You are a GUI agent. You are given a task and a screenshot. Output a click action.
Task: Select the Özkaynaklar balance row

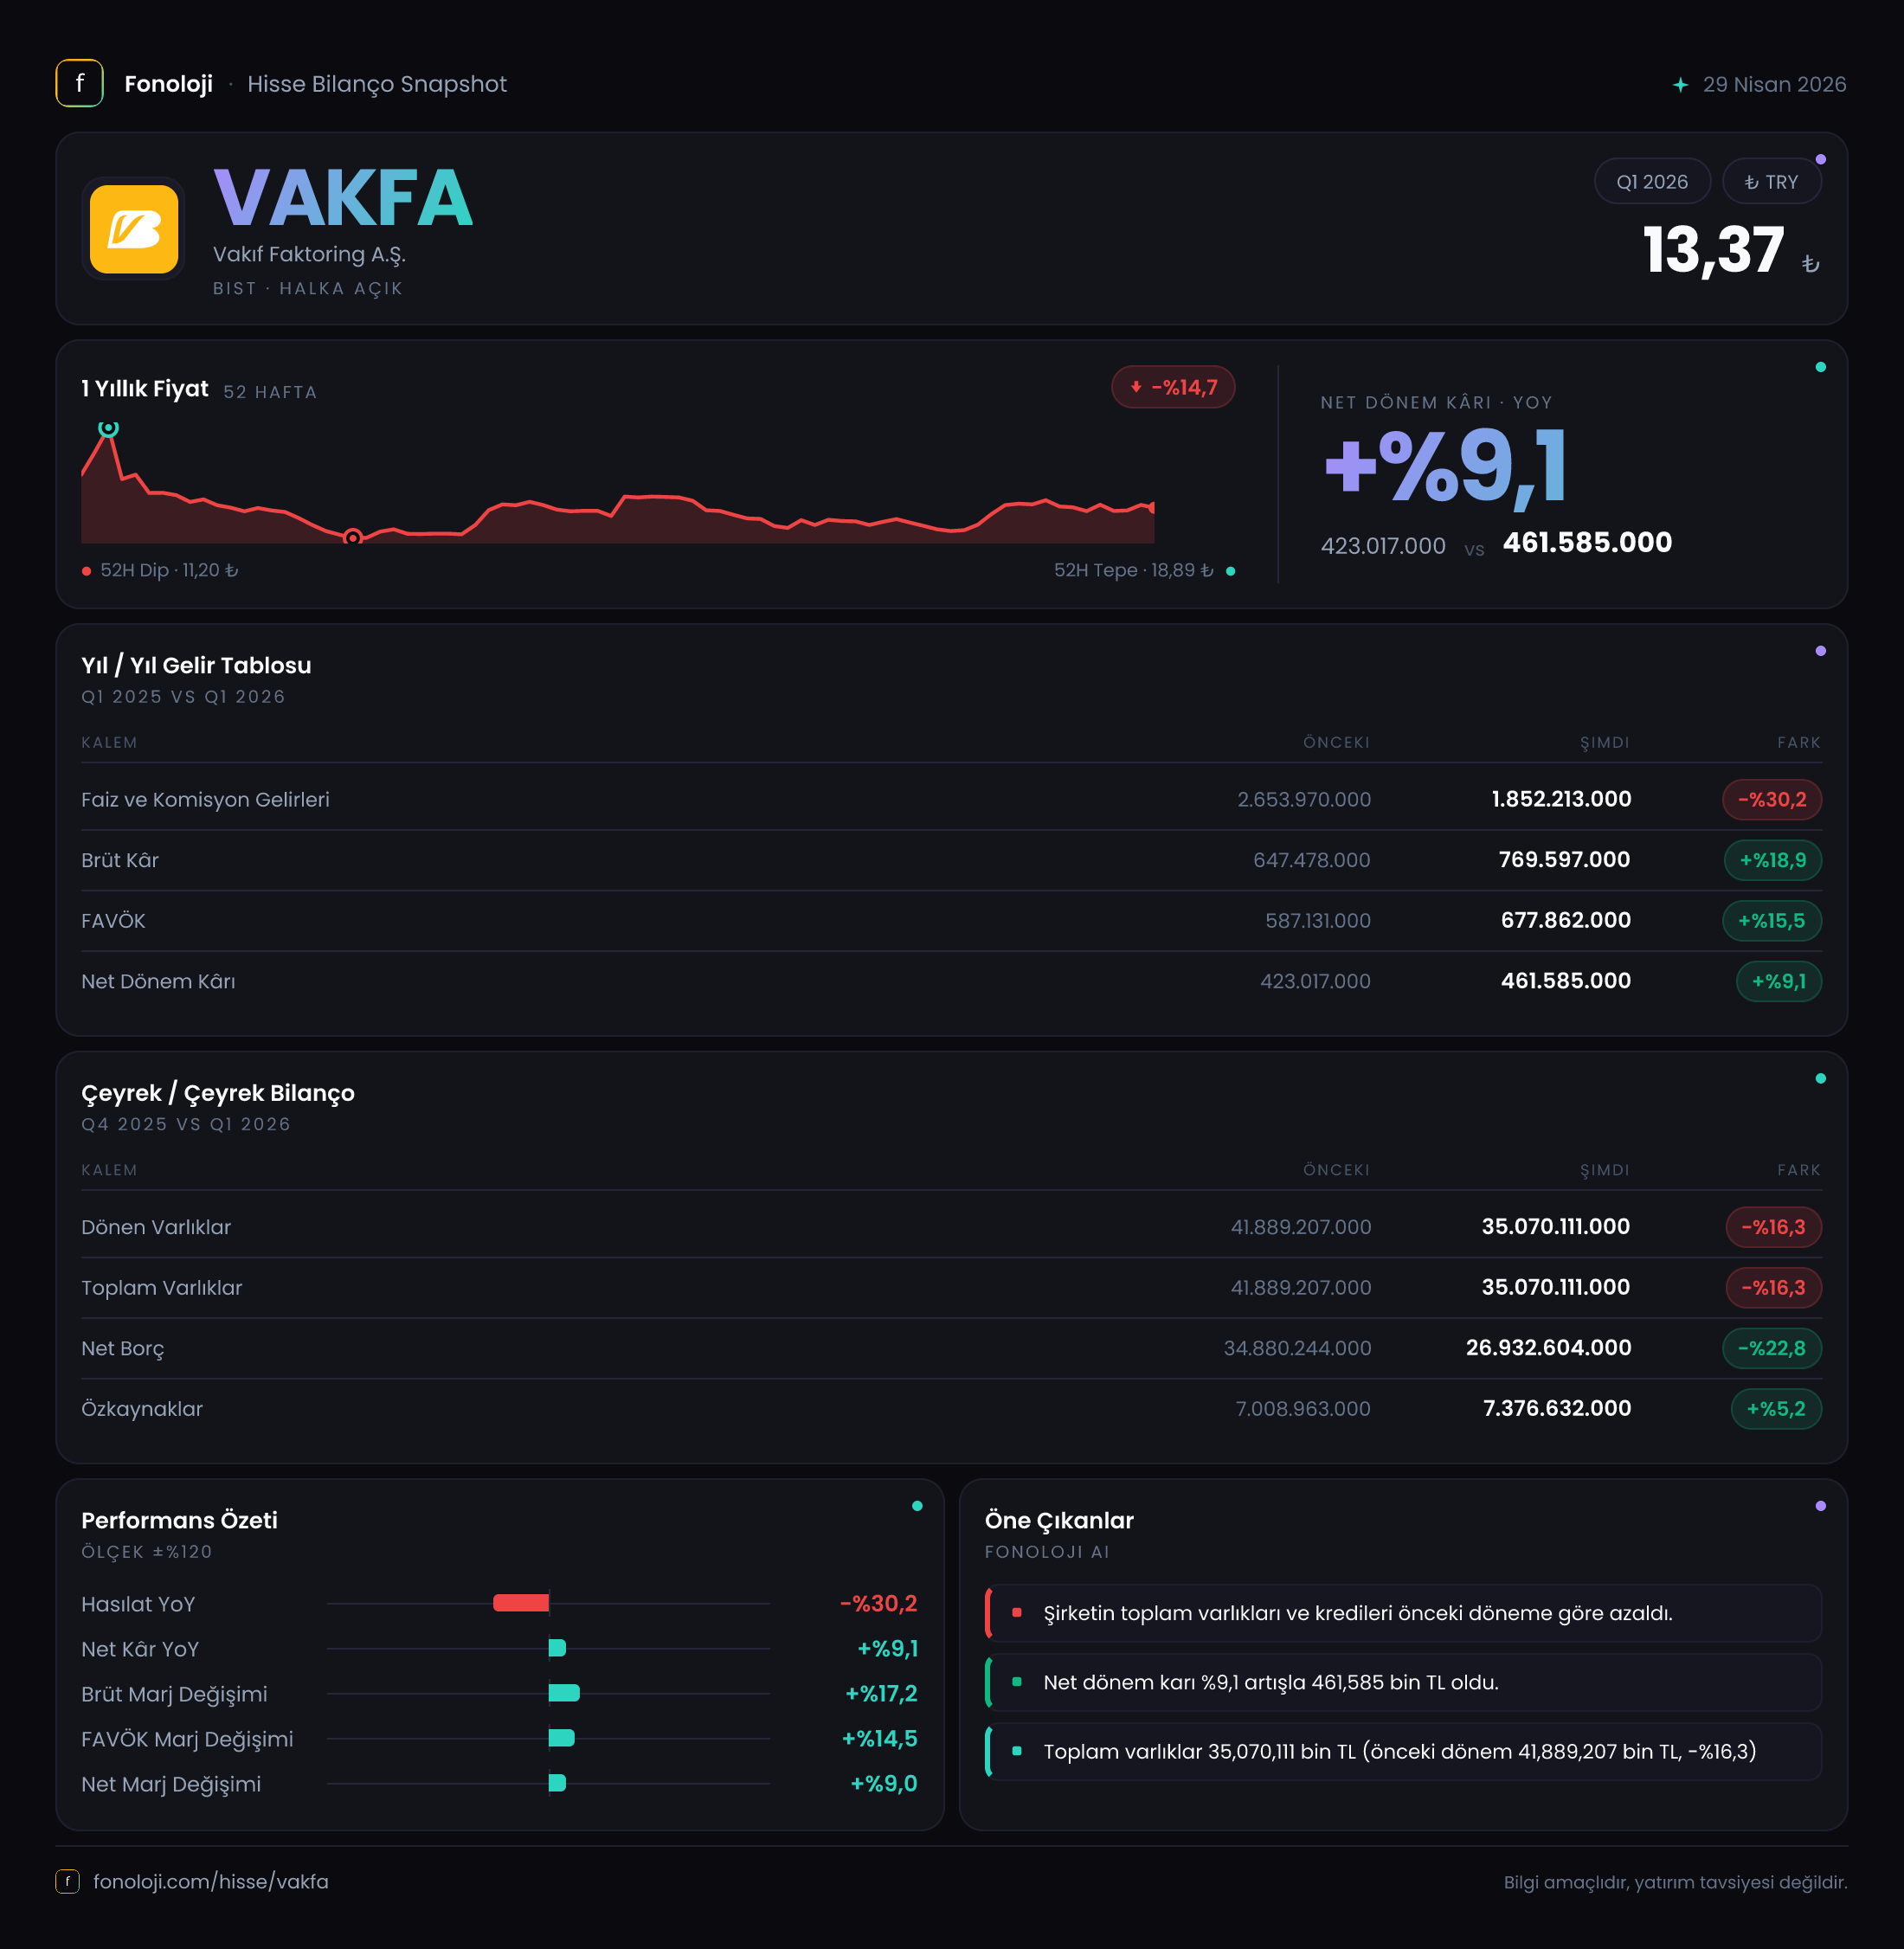[x=951, y=1408]
